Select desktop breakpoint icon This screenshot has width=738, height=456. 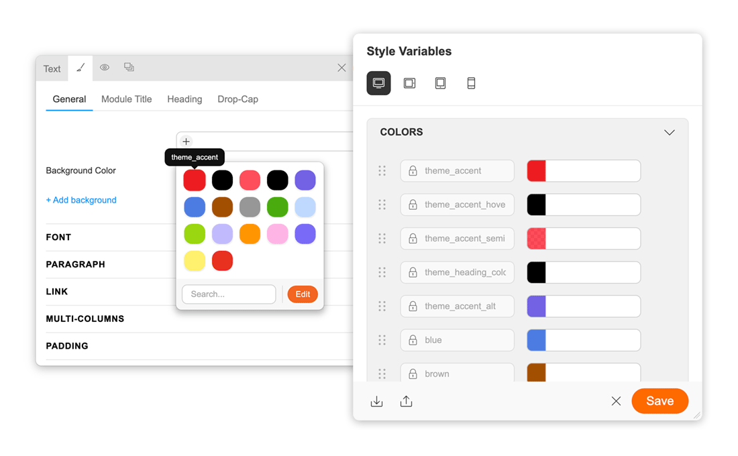379,83
